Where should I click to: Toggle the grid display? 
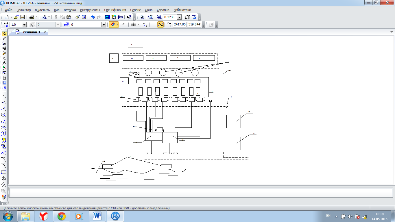click(133, 25)
